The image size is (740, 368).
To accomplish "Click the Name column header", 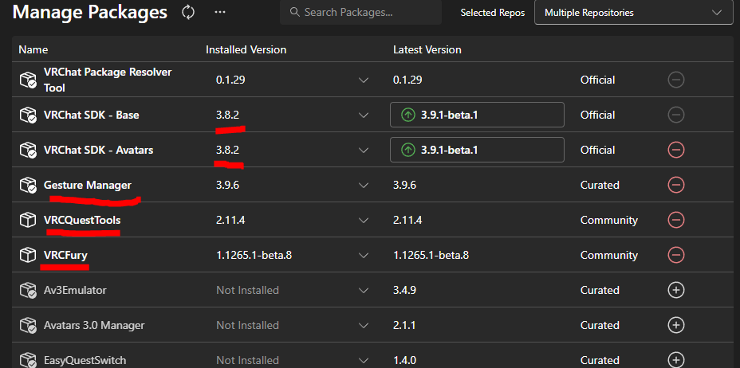I will click(33, 49).
